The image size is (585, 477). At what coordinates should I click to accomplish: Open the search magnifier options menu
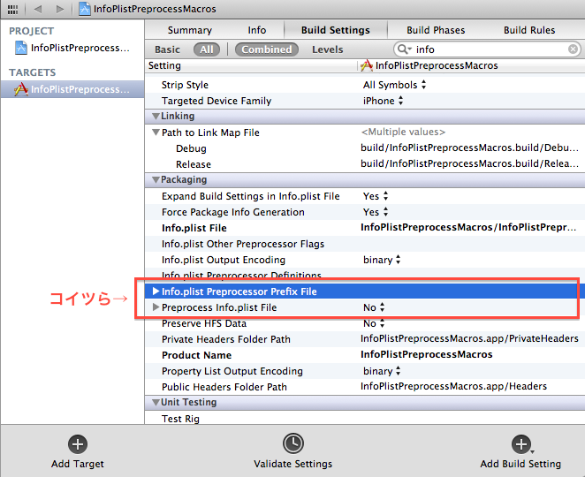(405, 49)
